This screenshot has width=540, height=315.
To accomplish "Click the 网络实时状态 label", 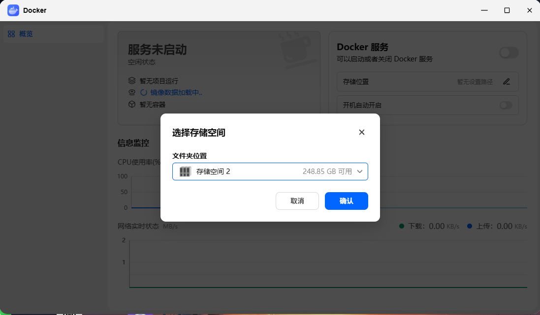I will tap(138, 226).
